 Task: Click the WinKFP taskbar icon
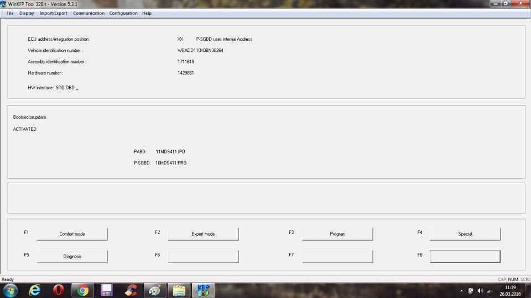coord(202,290)
